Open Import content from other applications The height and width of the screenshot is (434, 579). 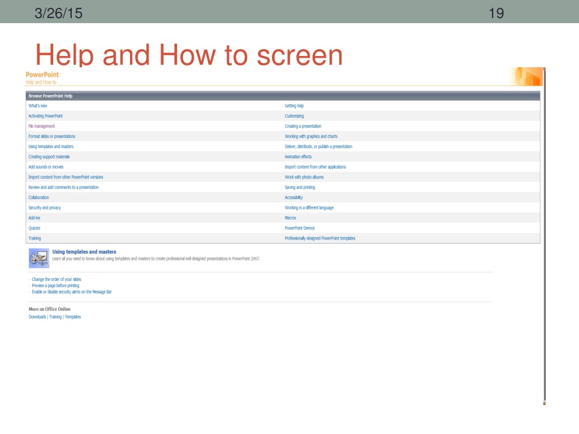[x=316, y=167]
